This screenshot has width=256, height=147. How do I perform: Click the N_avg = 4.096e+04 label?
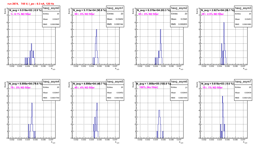(89, 84)
